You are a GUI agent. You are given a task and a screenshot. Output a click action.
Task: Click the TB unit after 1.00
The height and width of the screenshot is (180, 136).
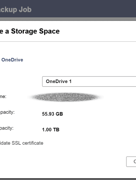click(56, 130)
